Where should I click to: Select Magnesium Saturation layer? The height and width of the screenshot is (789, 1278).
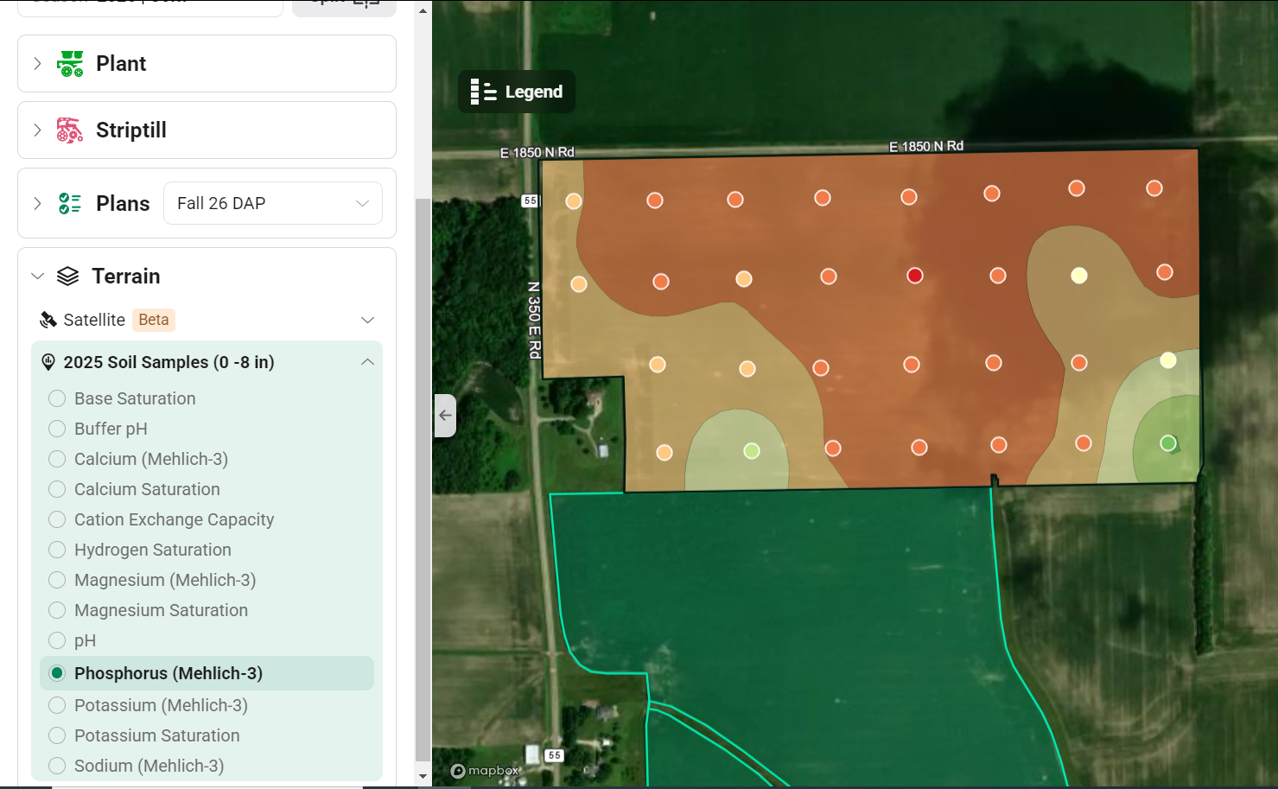pos(57,610)
